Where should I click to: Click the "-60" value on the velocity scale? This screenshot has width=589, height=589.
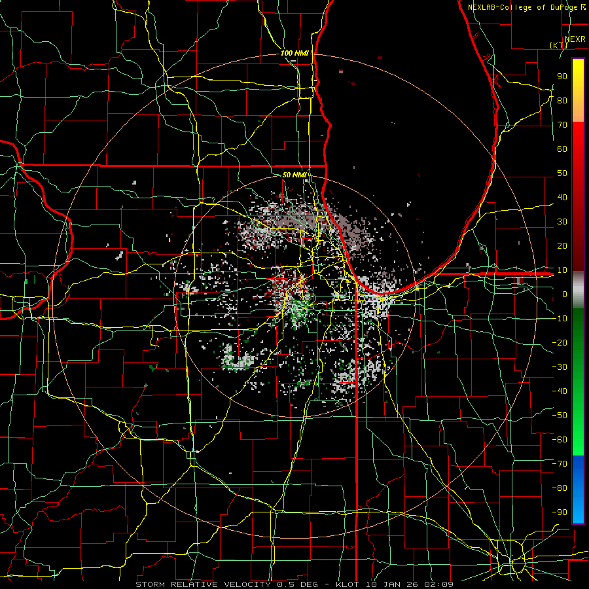560,440
